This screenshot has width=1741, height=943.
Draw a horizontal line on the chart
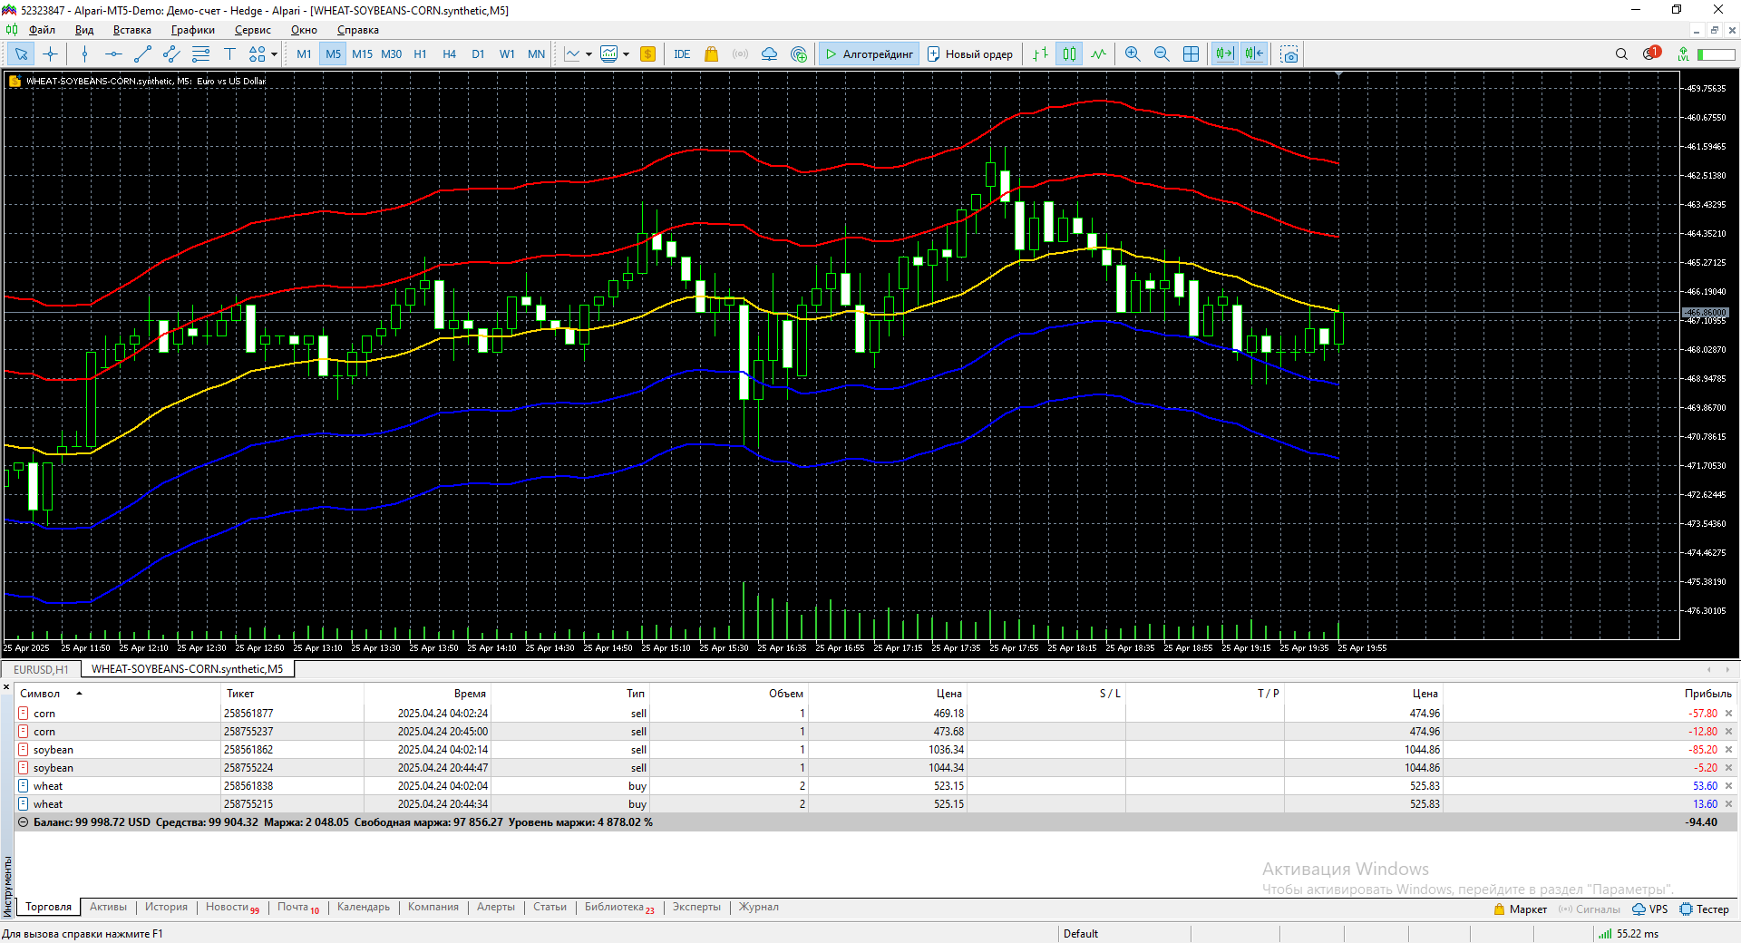coord(113,54)
